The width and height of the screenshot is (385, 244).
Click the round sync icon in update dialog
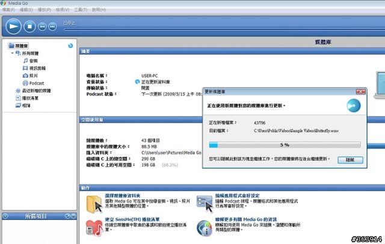(x=354, y=105)
